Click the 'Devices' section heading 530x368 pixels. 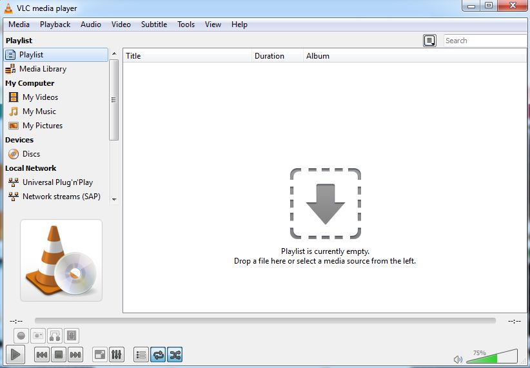[x=19, y=140]
